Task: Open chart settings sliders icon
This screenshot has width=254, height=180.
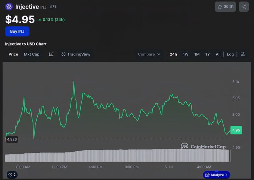Action: [x=243, y=54]
